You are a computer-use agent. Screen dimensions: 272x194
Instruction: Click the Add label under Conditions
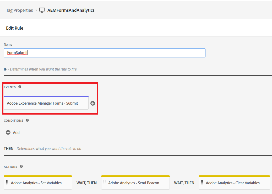point(16,133)
